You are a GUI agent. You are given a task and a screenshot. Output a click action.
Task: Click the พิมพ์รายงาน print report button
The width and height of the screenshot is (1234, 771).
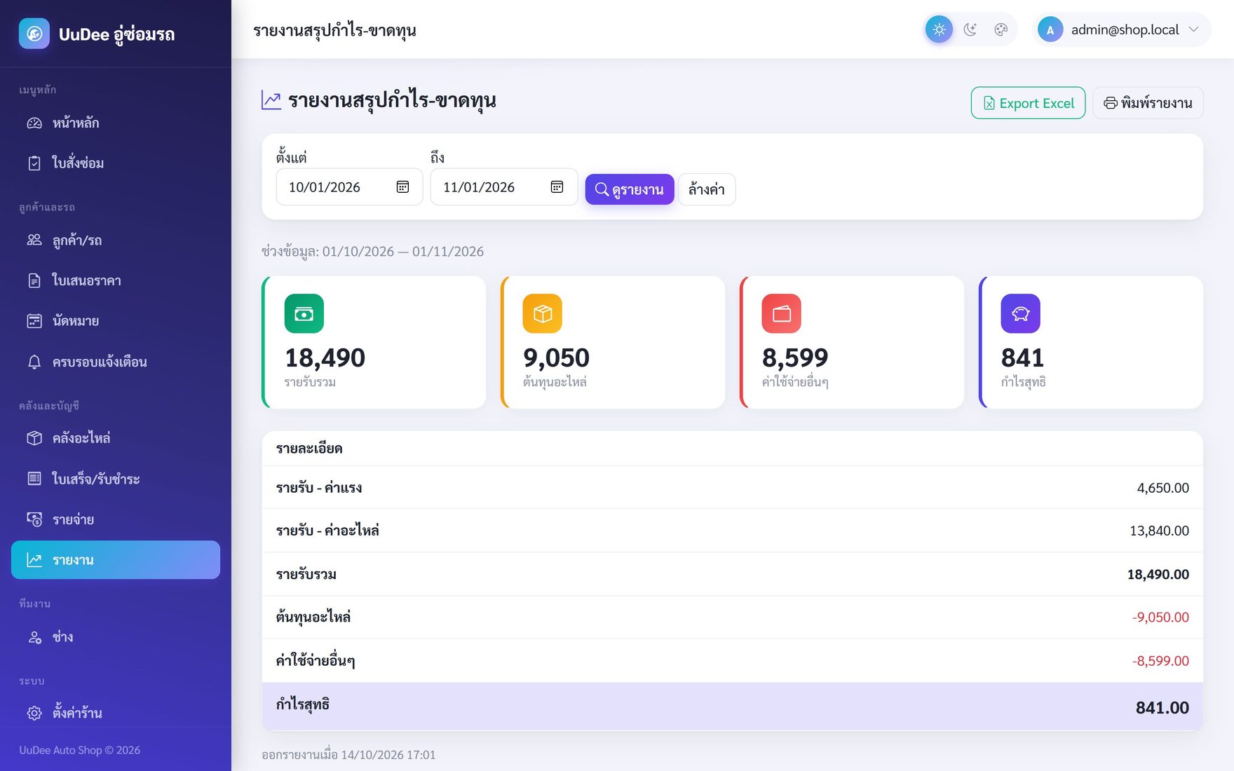(1148, 103)
